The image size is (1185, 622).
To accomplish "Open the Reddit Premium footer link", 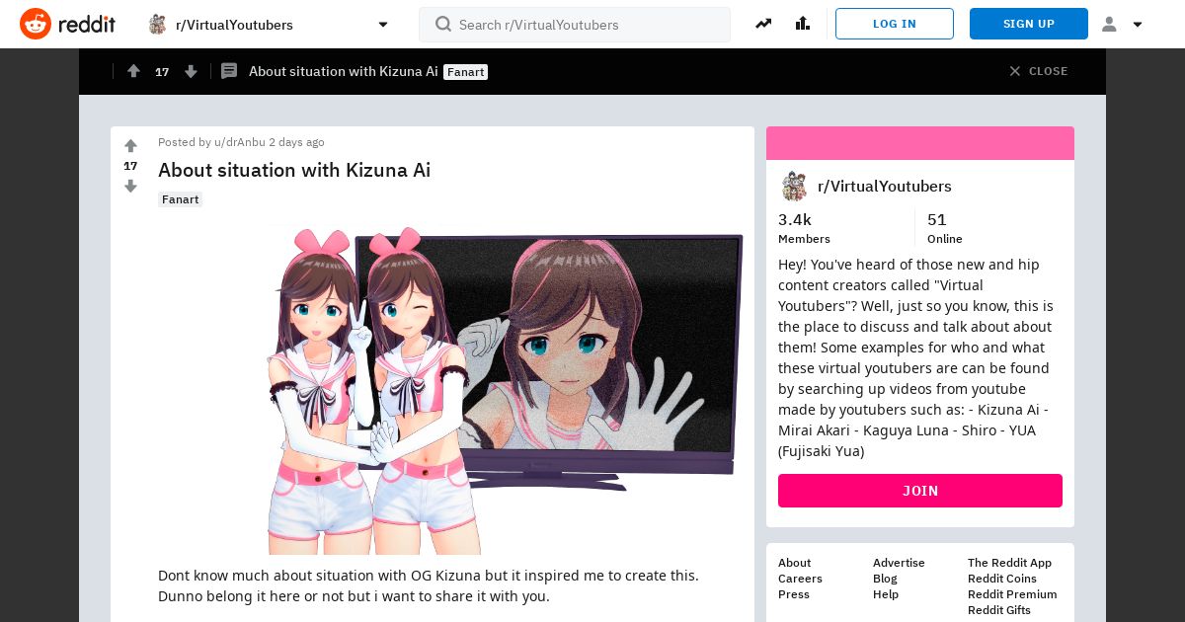I will (1012, 594).
